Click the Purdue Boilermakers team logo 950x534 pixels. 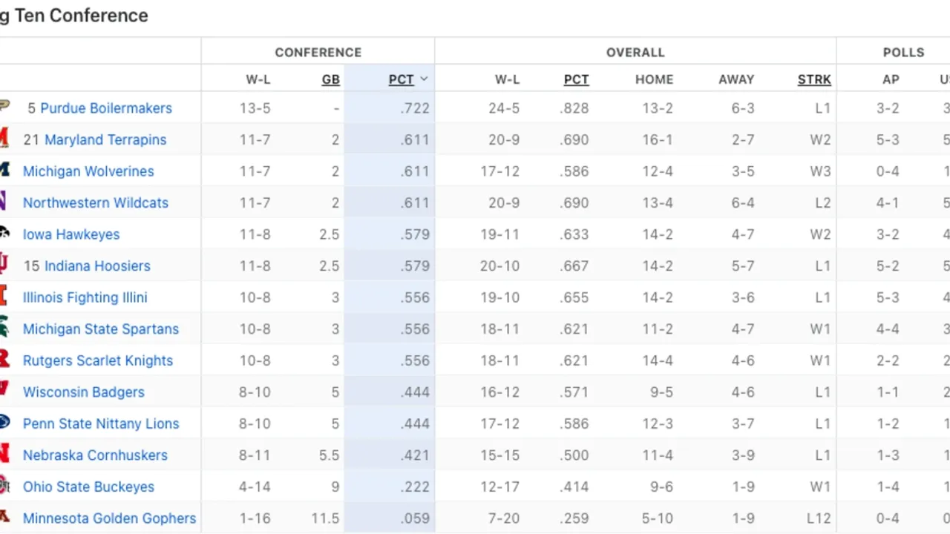point(4,108)
